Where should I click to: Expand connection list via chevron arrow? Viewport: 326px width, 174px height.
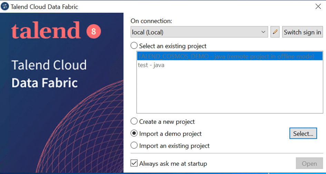(263, 32)
